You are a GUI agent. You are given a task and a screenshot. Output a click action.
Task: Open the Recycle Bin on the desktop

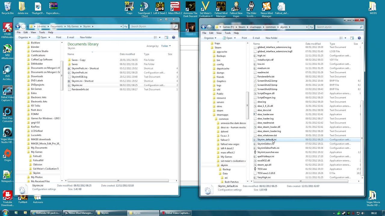point(8,7)
